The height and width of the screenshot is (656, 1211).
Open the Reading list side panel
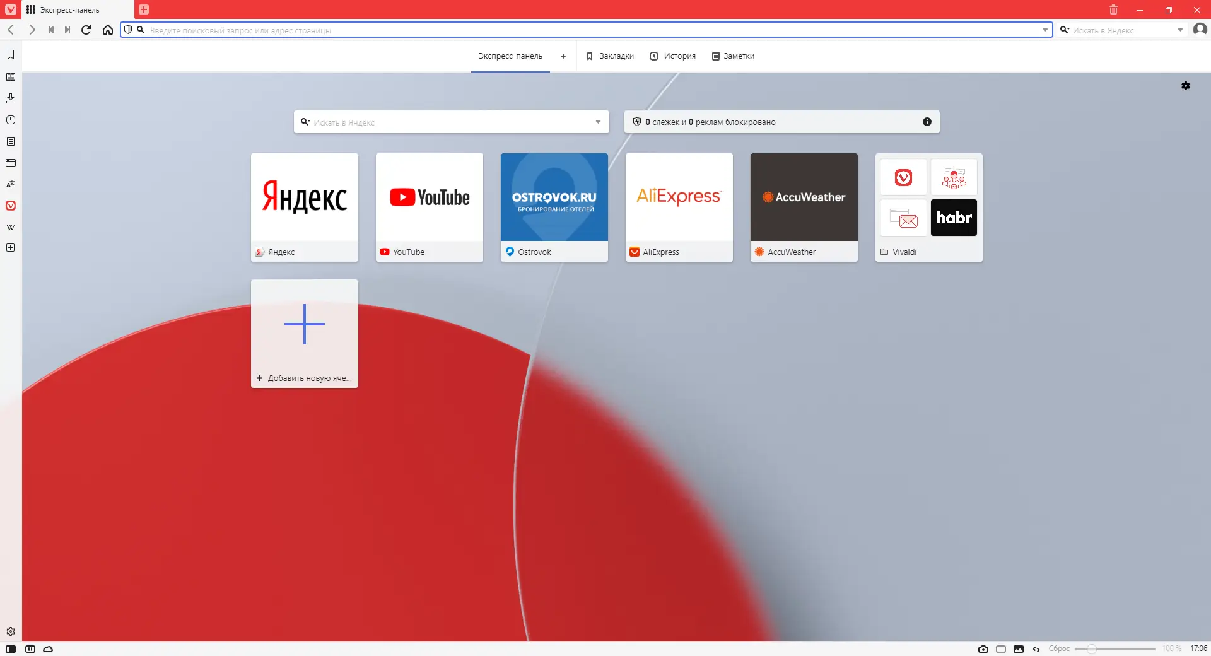point(11,77)
